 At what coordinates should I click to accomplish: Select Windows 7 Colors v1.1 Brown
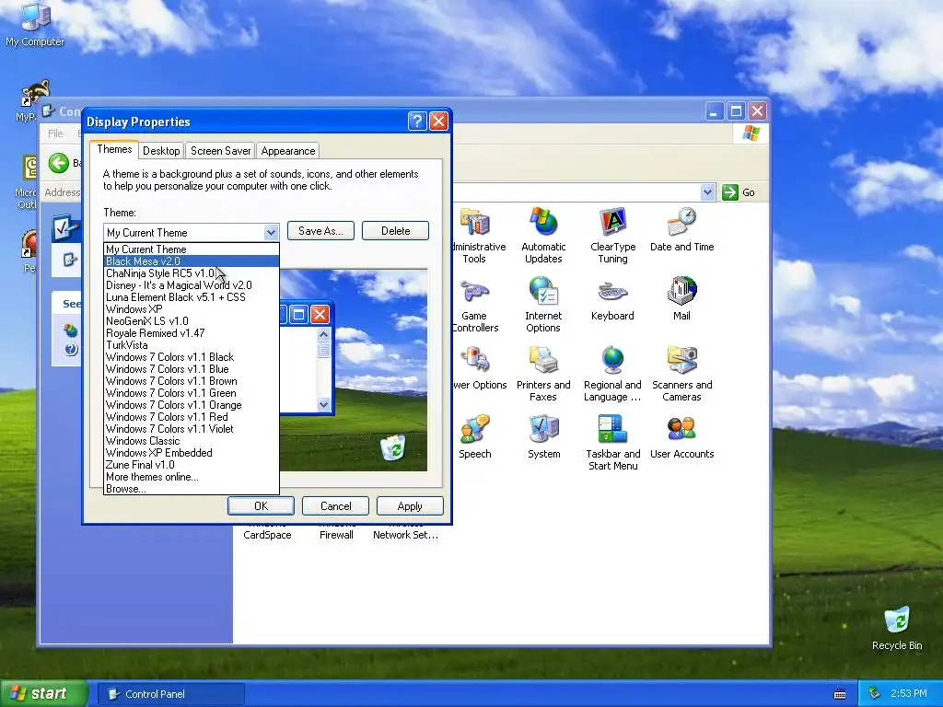pyautogui.click(x=192, y=381)
